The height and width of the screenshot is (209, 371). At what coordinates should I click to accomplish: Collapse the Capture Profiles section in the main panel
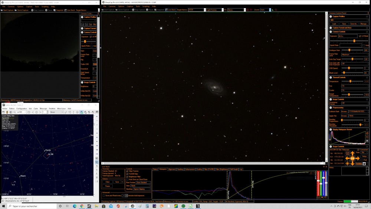coord(331,17)
